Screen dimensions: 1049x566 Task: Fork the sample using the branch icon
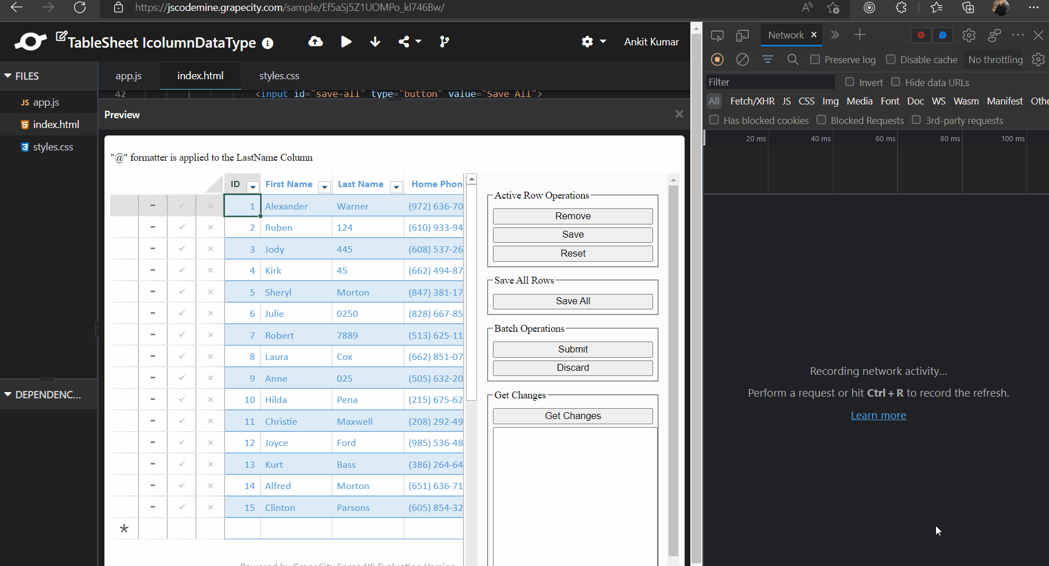pyautogui.click(x=445, y=41)
